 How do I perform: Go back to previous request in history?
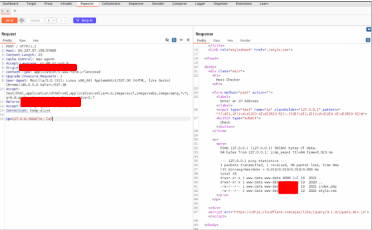pyautogui.click(x=48, y=21)
